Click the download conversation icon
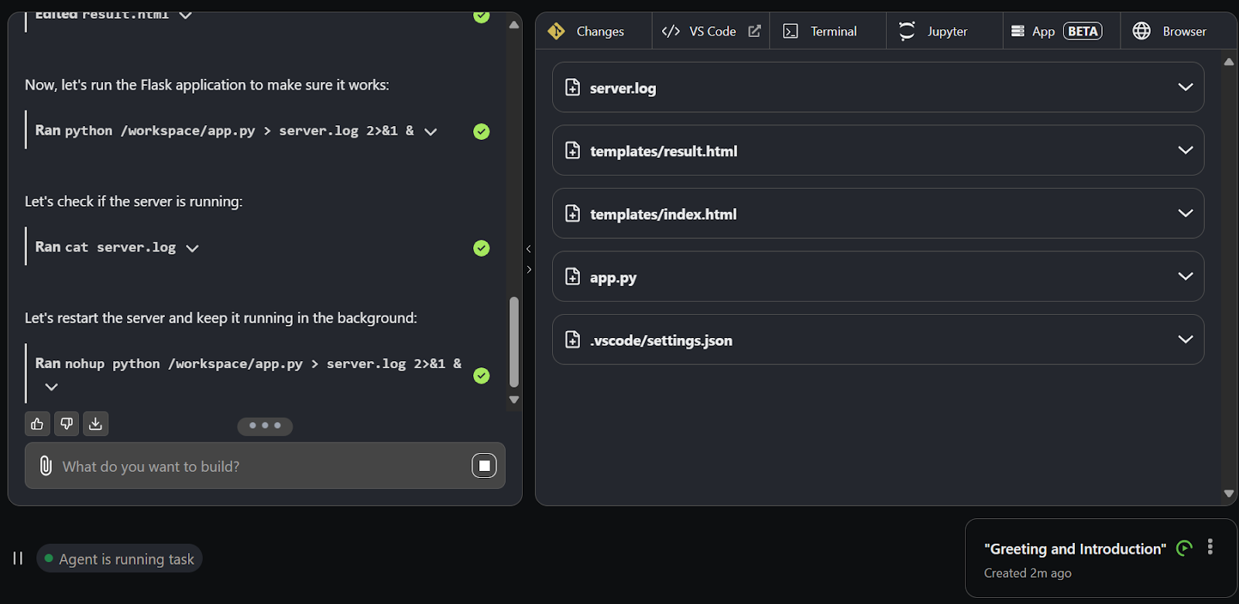 click(x=95, y=424)
